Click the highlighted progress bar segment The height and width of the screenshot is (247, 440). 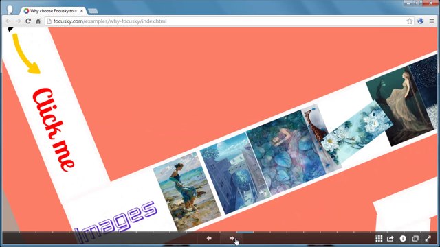pos(245,232)
